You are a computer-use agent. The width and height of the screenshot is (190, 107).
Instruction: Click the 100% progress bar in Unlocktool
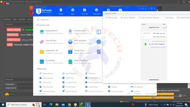[153, 98]
